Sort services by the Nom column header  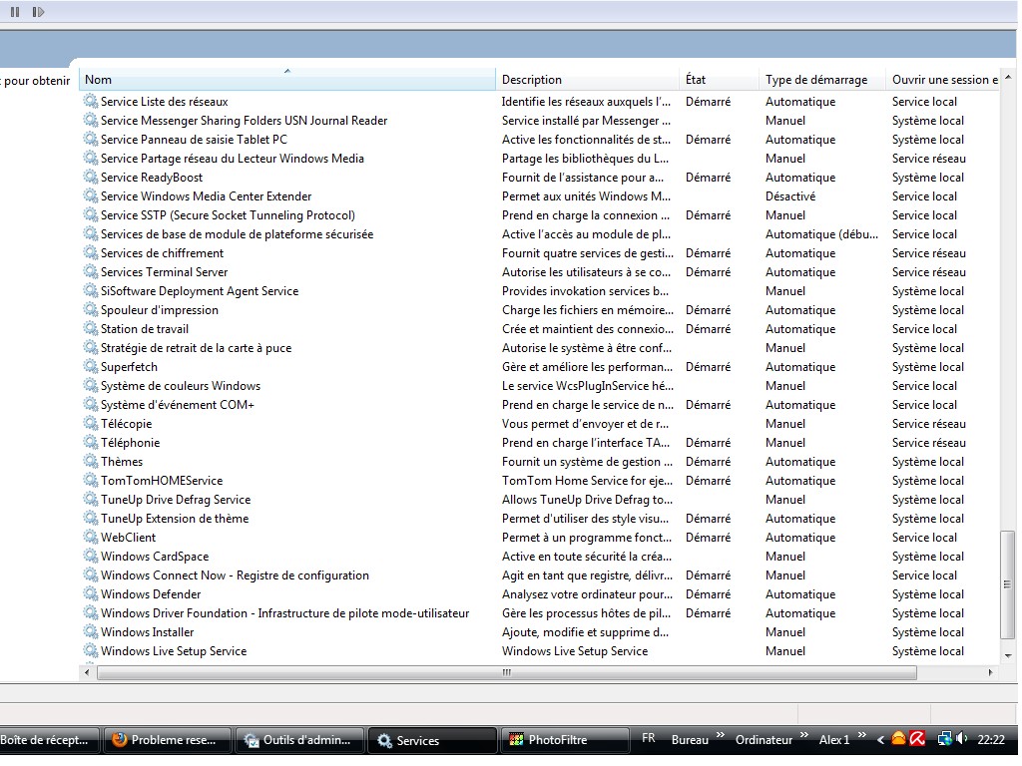click(287, 80)
